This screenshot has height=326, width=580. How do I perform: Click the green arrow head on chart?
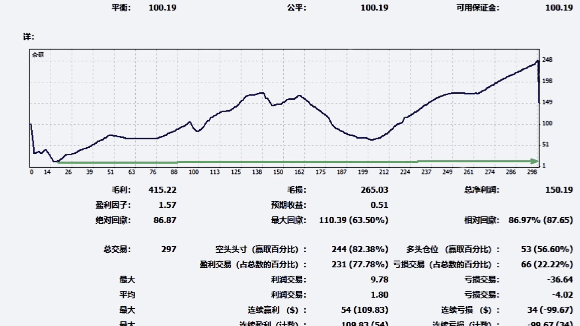534,161
